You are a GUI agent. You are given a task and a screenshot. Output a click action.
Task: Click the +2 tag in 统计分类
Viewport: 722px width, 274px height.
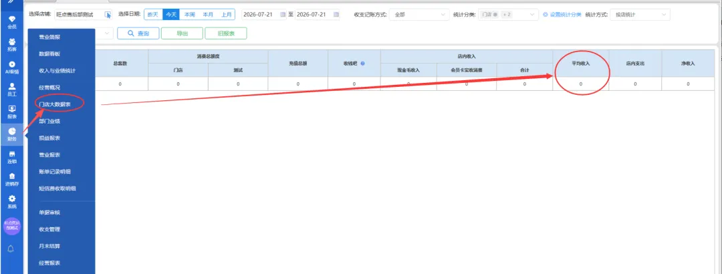[x=507, y=15]
